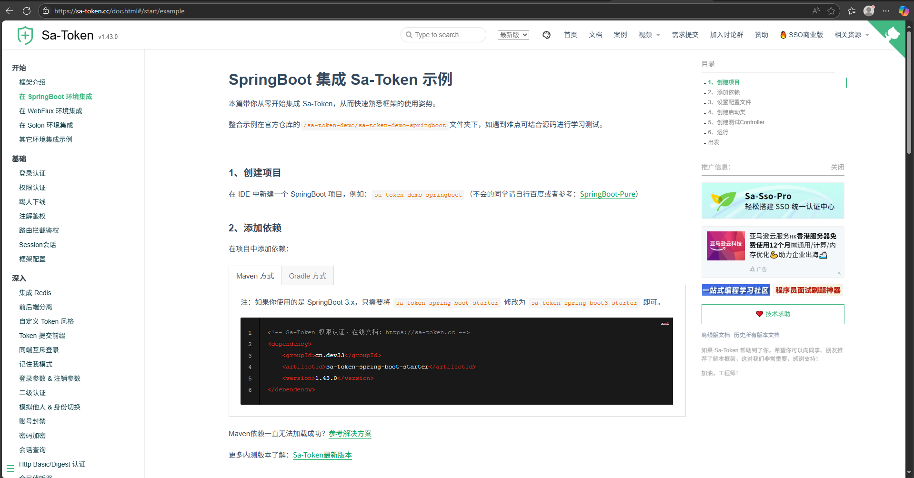914x478 pixels.
Task: Open the 最新版 version dropdown
Action: [513, 35]
